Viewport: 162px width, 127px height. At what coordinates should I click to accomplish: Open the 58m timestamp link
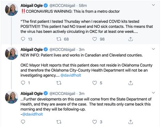pos(83,5)
